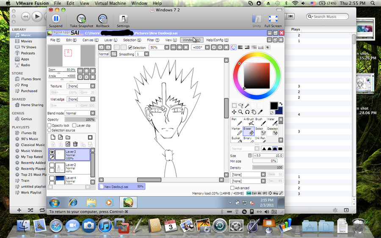Open Virtual Machine menu in macOS menu bar

coord(110,3)
